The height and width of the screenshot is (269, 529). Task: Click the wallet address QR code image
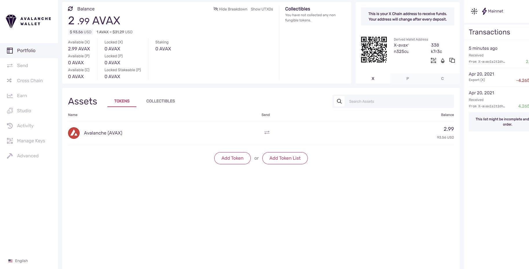pos(374,49)
